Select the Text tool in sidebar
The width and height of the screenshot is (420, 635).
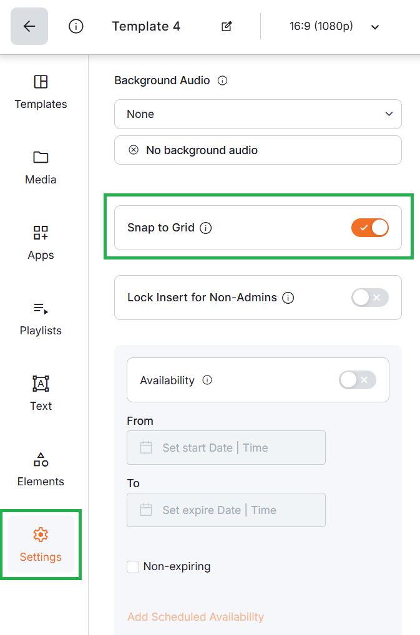40,394
